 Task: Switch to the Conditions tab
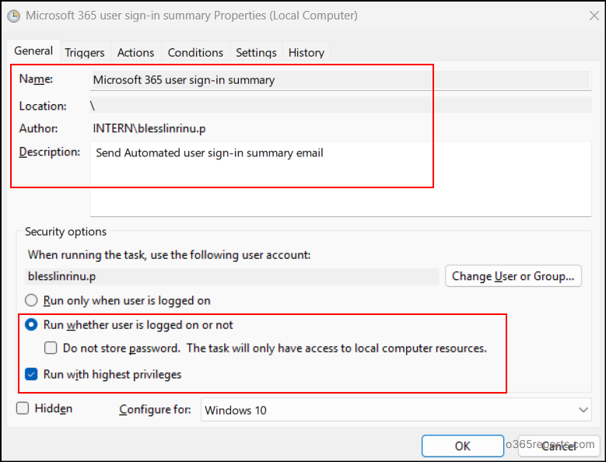tap(195, 53)
